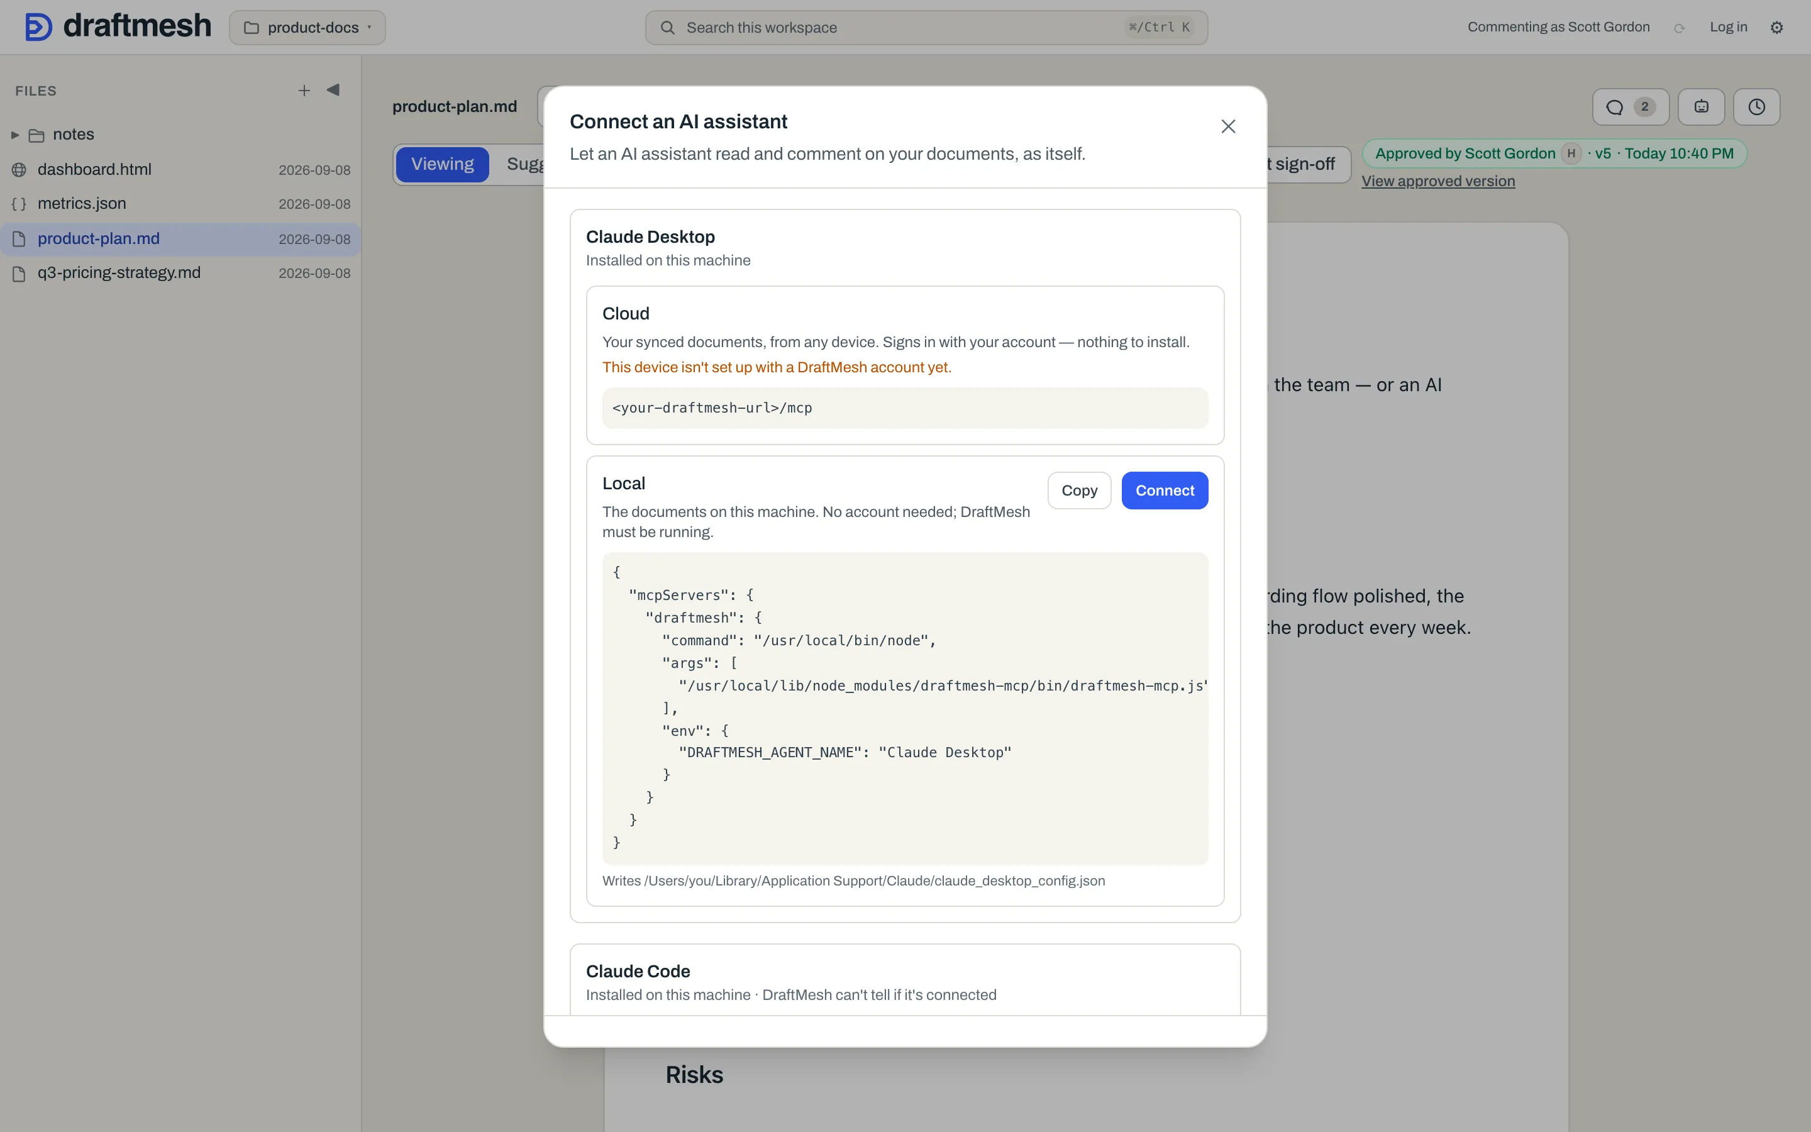Click the FILES sidebar heading

coord(36,91)
